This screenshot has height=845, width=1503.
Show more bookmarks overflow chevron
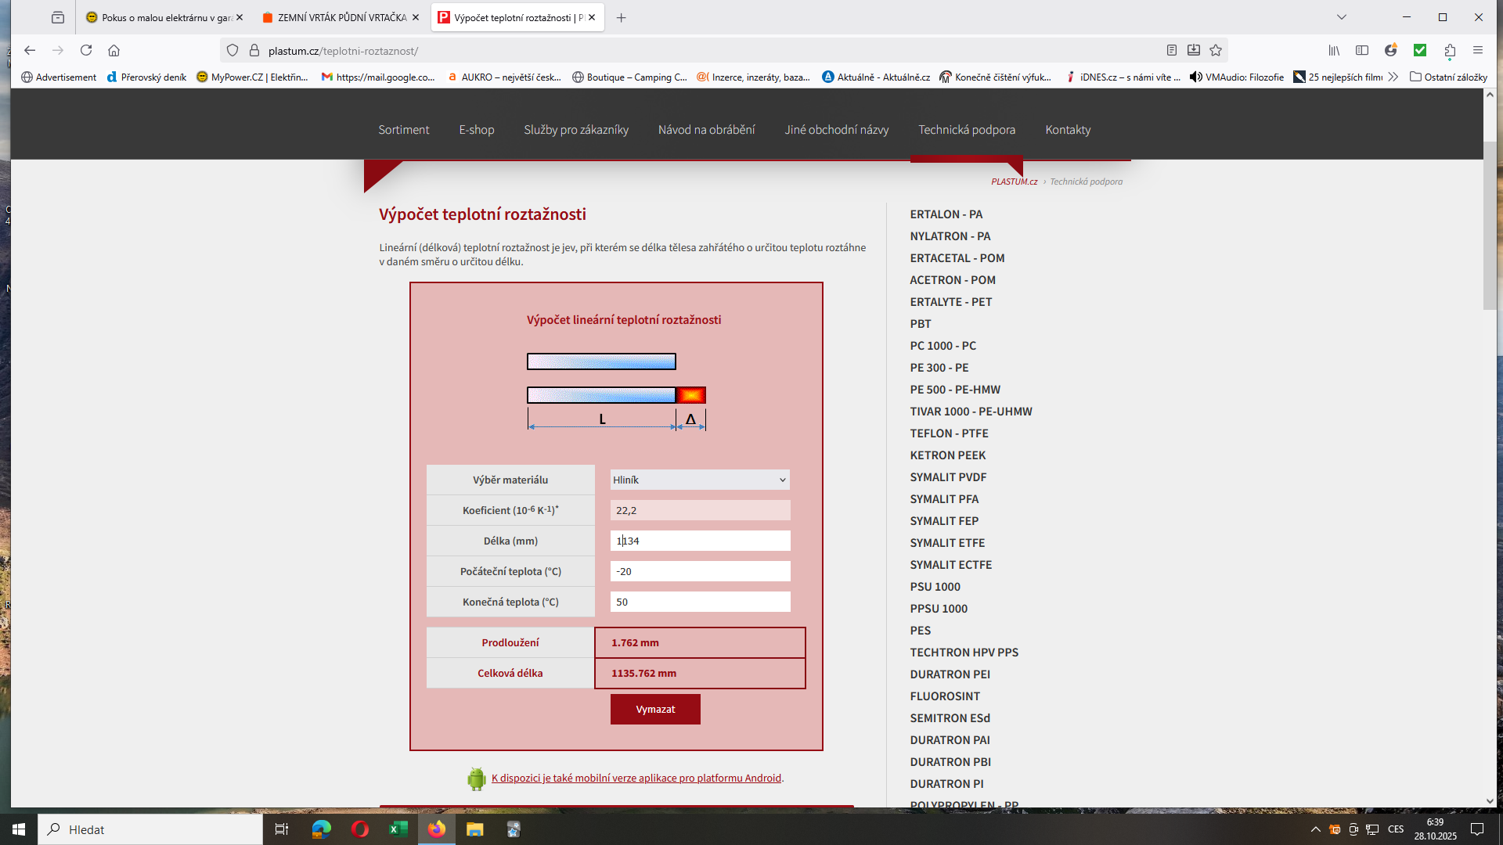pos(1393,77)
